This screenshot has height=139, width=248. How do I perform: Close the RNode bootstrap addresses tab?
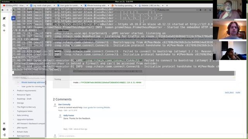[x=108, y=5]
